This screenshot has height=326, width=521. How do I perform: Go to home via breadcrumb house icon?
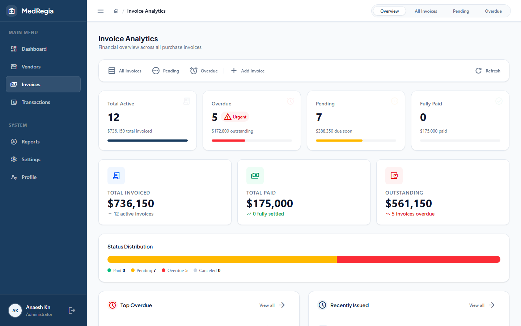coord(116,11)
